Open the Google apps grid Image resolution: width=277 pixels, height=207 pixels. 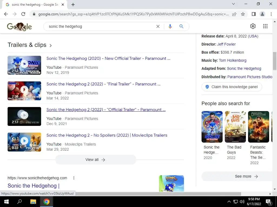click(265, 26)
